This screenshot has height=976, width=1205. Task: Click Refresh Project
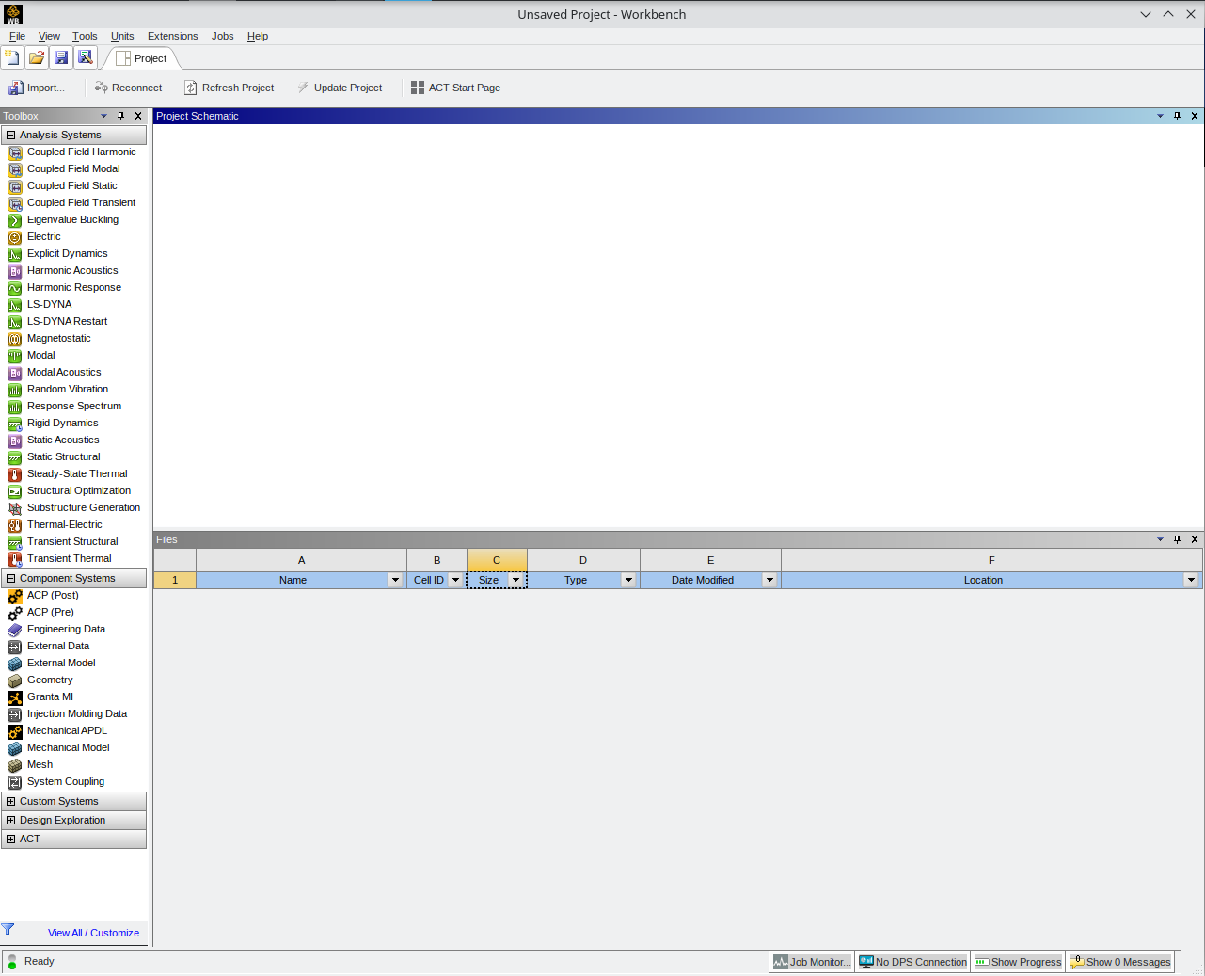point(230,88)
